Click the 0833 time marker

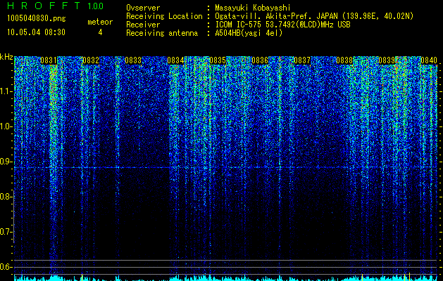point(133,60)
